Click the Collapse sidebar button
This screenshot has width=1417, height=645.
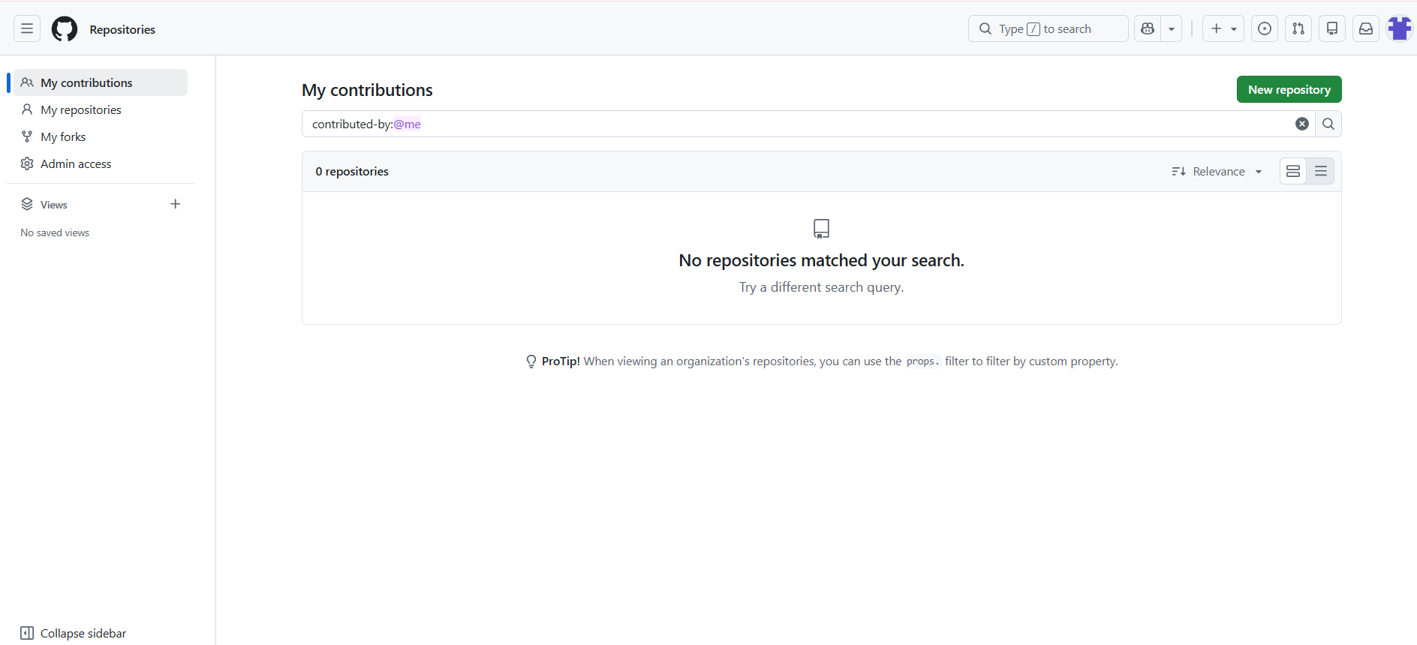click(x=74, y=633)
